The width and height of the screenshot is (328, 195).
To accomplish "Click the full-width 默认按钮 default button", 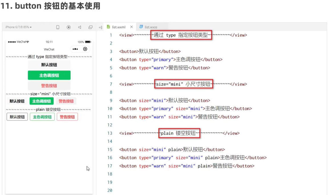I will [x=49, y=65].
